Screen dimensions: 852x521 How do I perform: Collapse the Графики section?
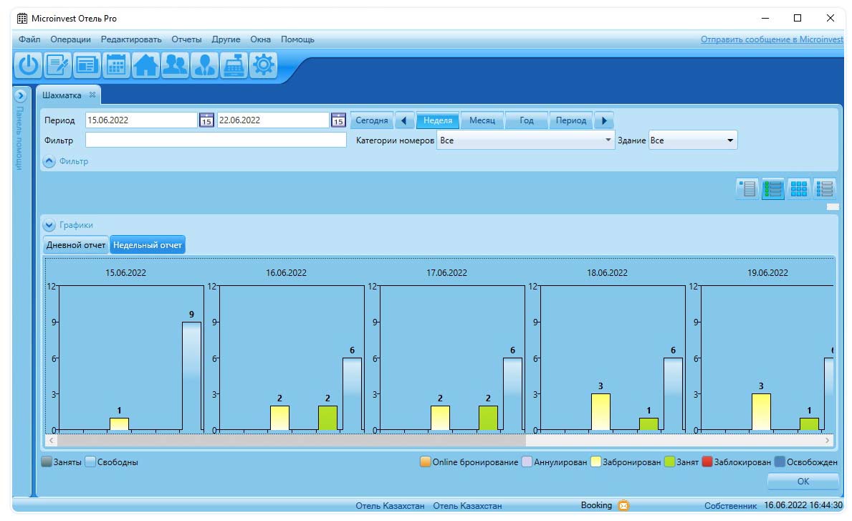tap(49, 225)
